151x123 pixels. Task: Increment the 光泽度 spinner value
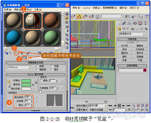[x=32, y=100]
